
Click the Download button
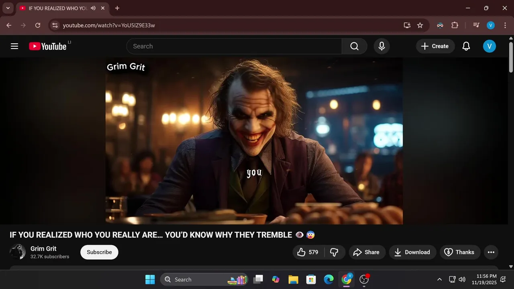click(412, 252)
